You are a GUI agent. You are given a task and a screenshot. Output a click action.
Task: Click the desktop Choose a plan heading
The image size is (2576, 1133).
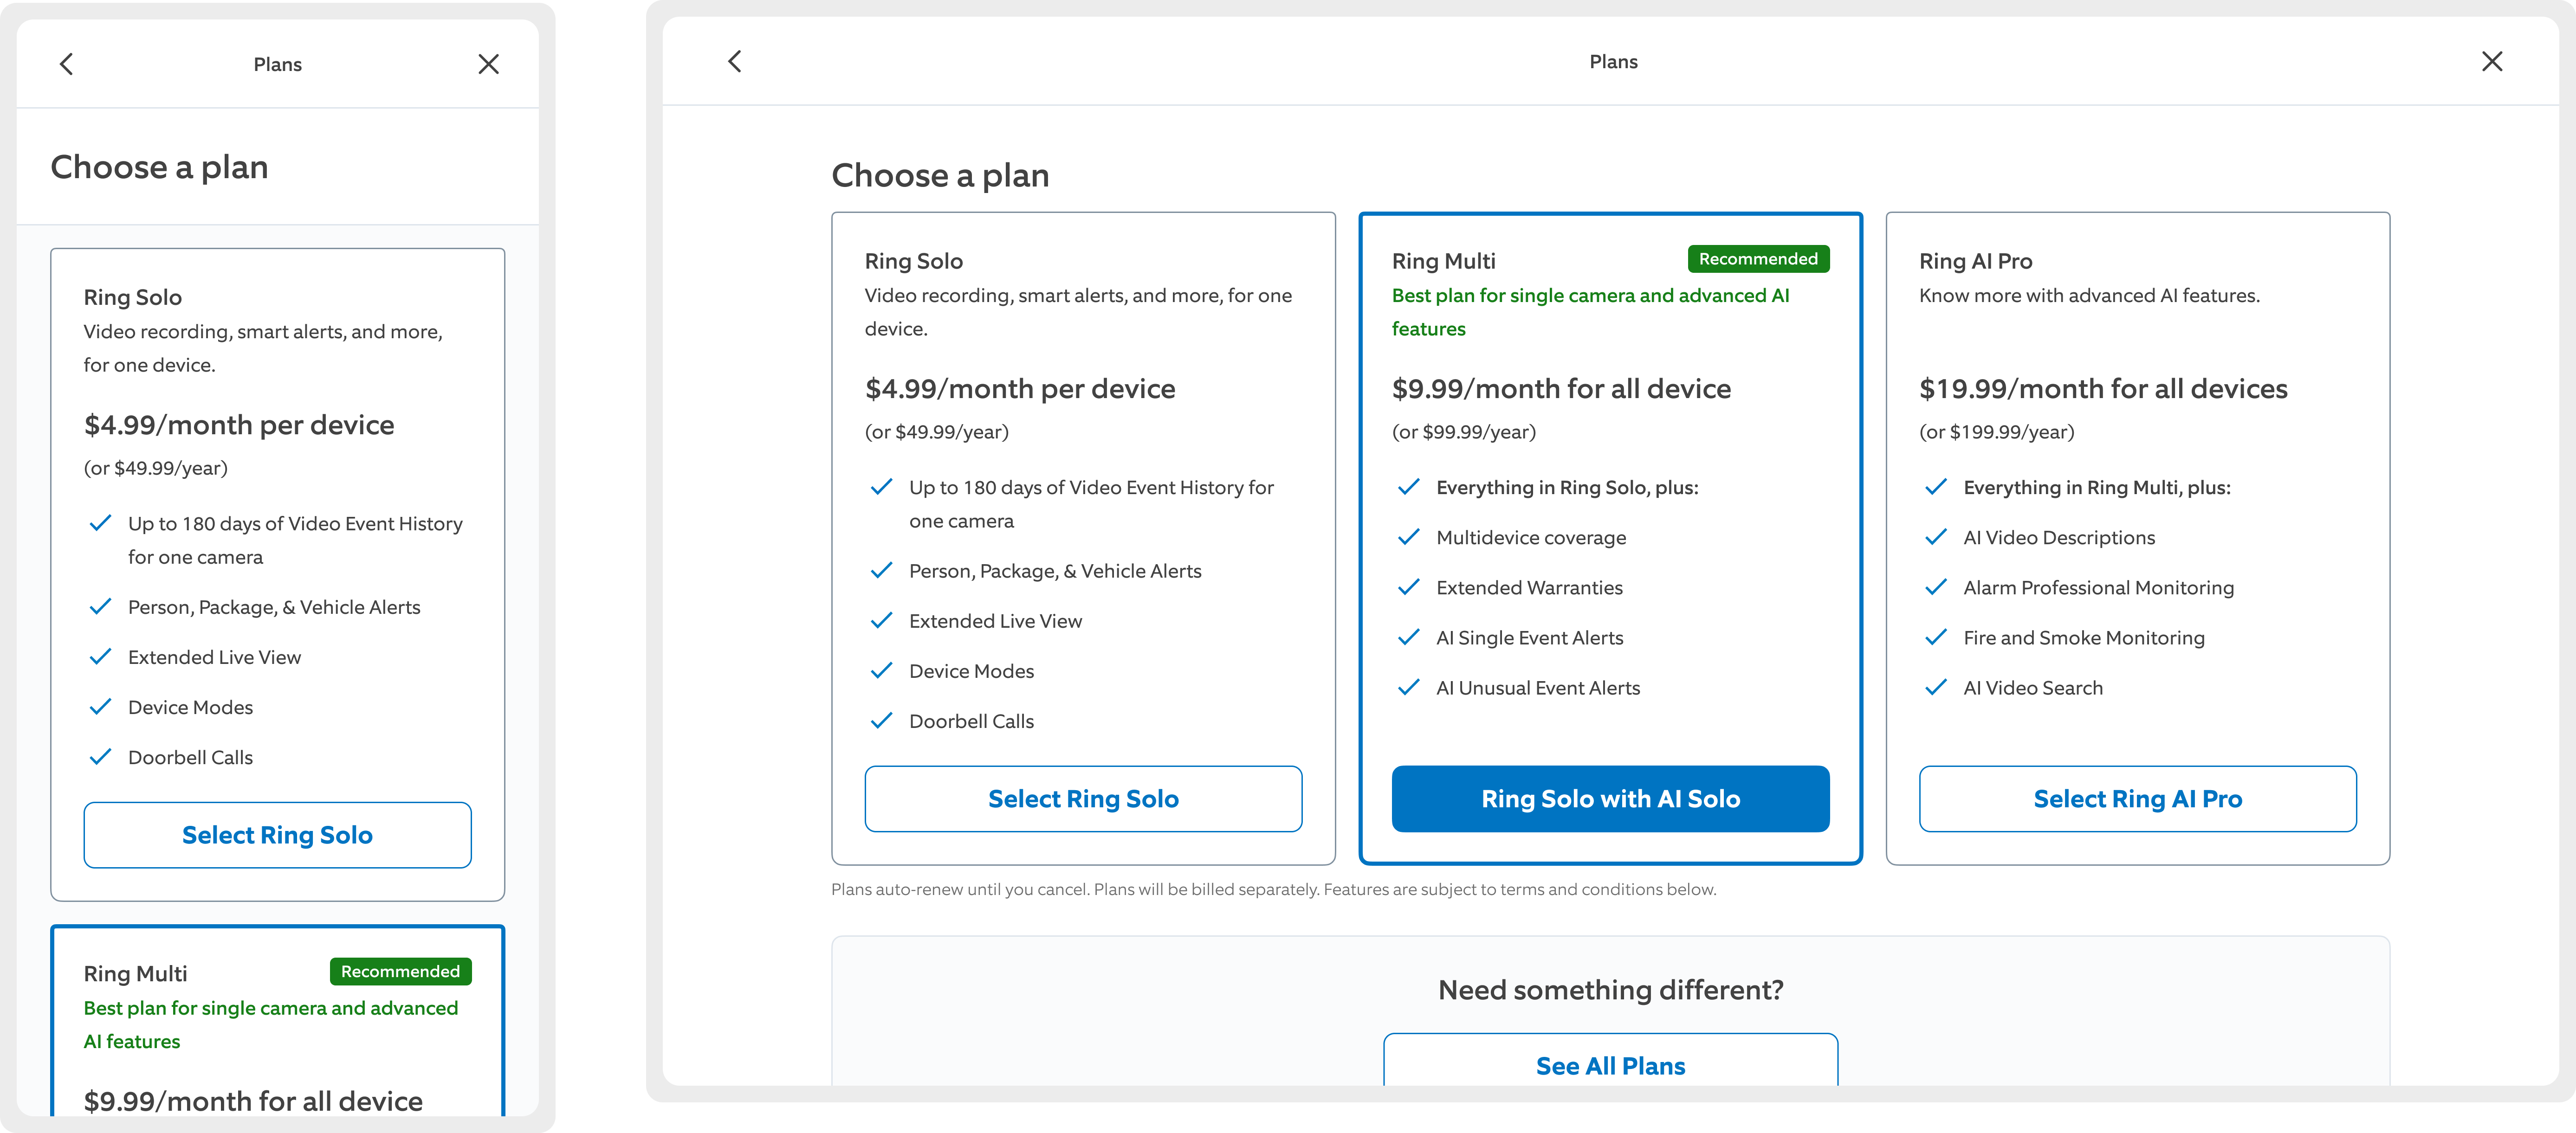tap(940, 175)
